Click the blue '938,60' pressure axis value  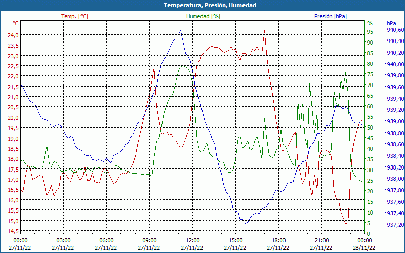point(395,144)
